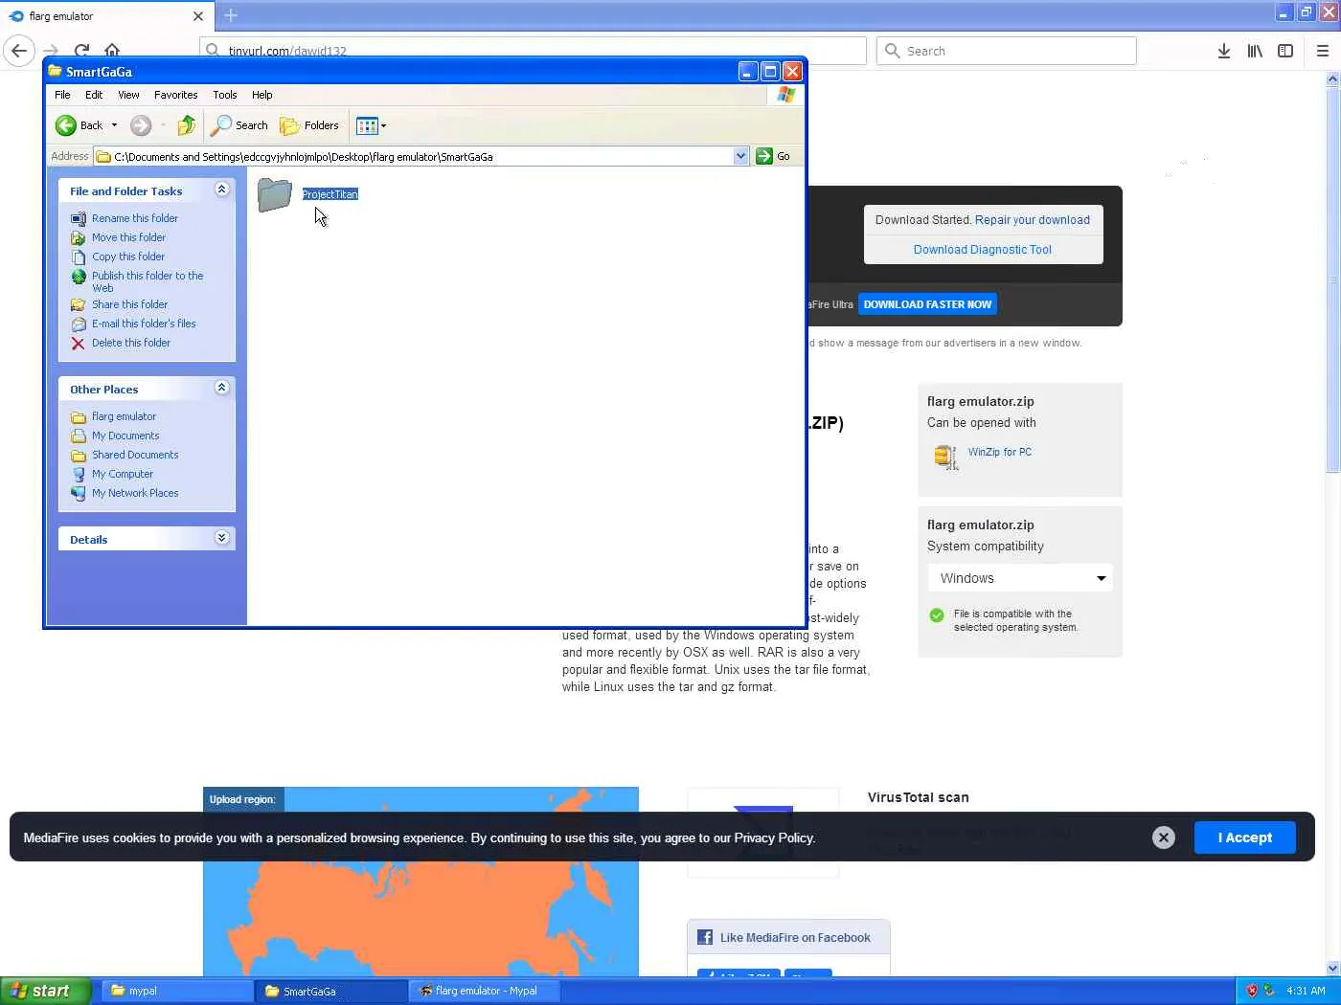Click Repair your download link
This screenshot has height=1005, width=1341.
tap(1033, 220)
